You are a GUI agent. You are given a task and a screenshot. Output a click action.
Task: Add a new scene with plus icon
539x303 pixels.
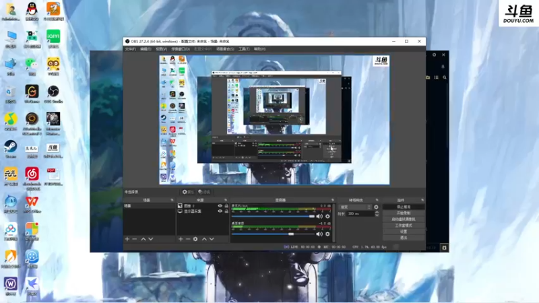coord(127,239)
